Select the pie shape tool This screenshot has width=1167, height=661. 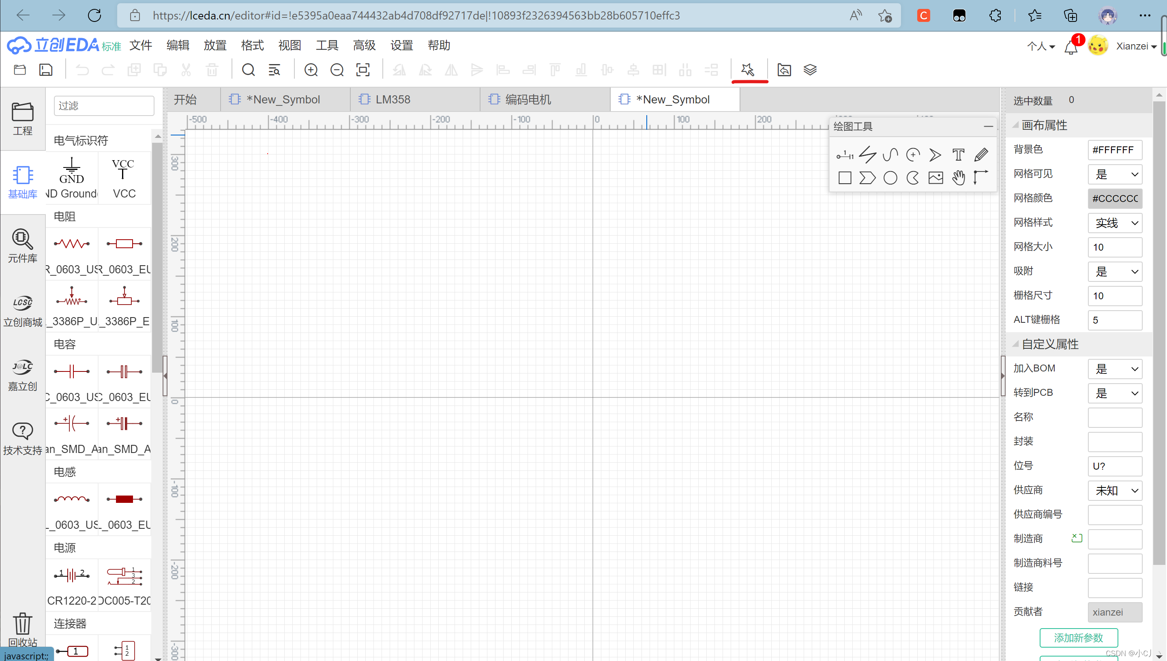913,178
